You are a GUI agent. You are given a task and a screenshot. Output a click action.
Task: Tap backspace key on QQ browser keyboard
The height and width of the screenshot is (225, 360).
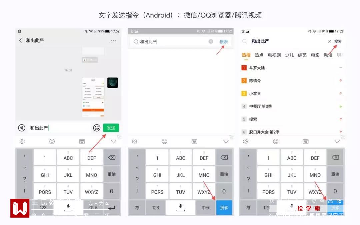(224, 157)
